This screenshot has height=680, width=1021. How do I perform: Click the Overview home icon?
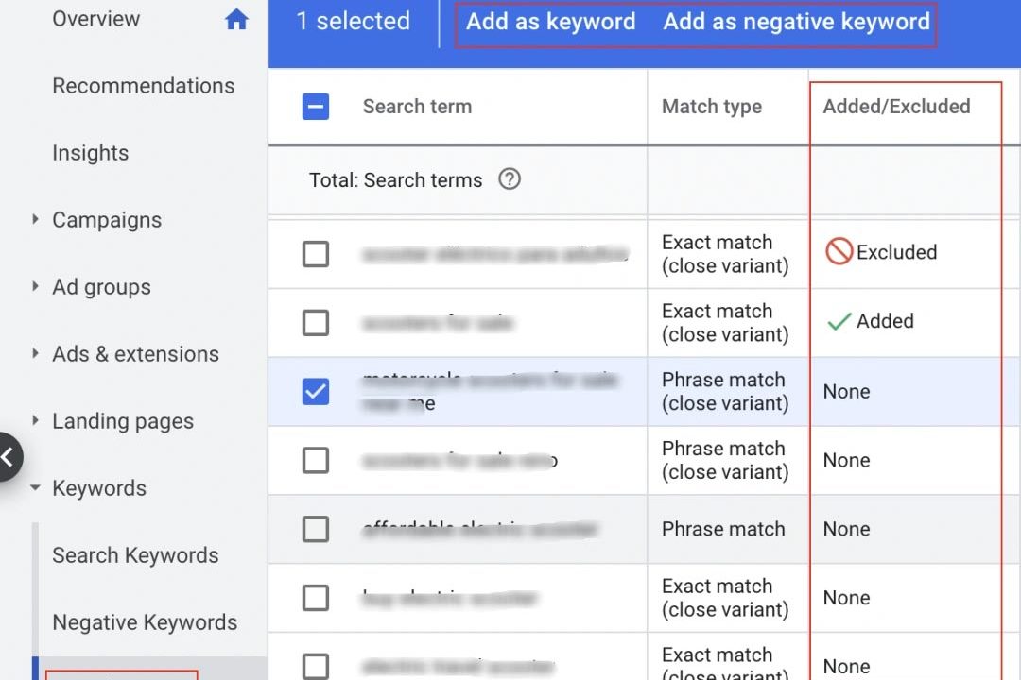click(x=236, y=20)
